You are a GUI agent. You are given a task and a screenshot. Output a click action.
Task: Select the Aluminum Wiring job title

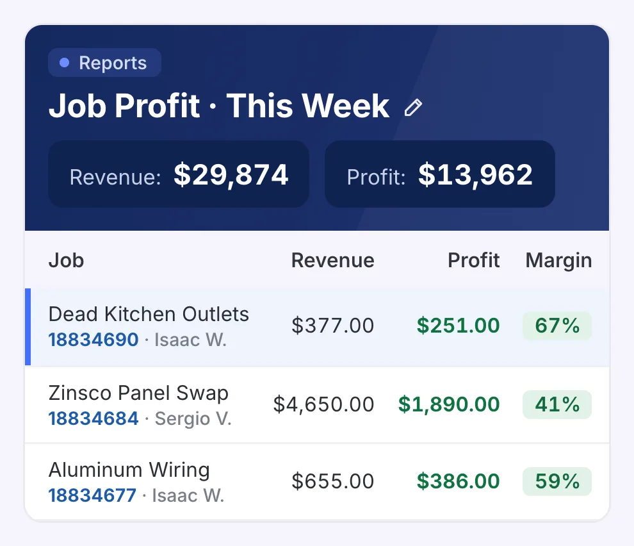129,470
